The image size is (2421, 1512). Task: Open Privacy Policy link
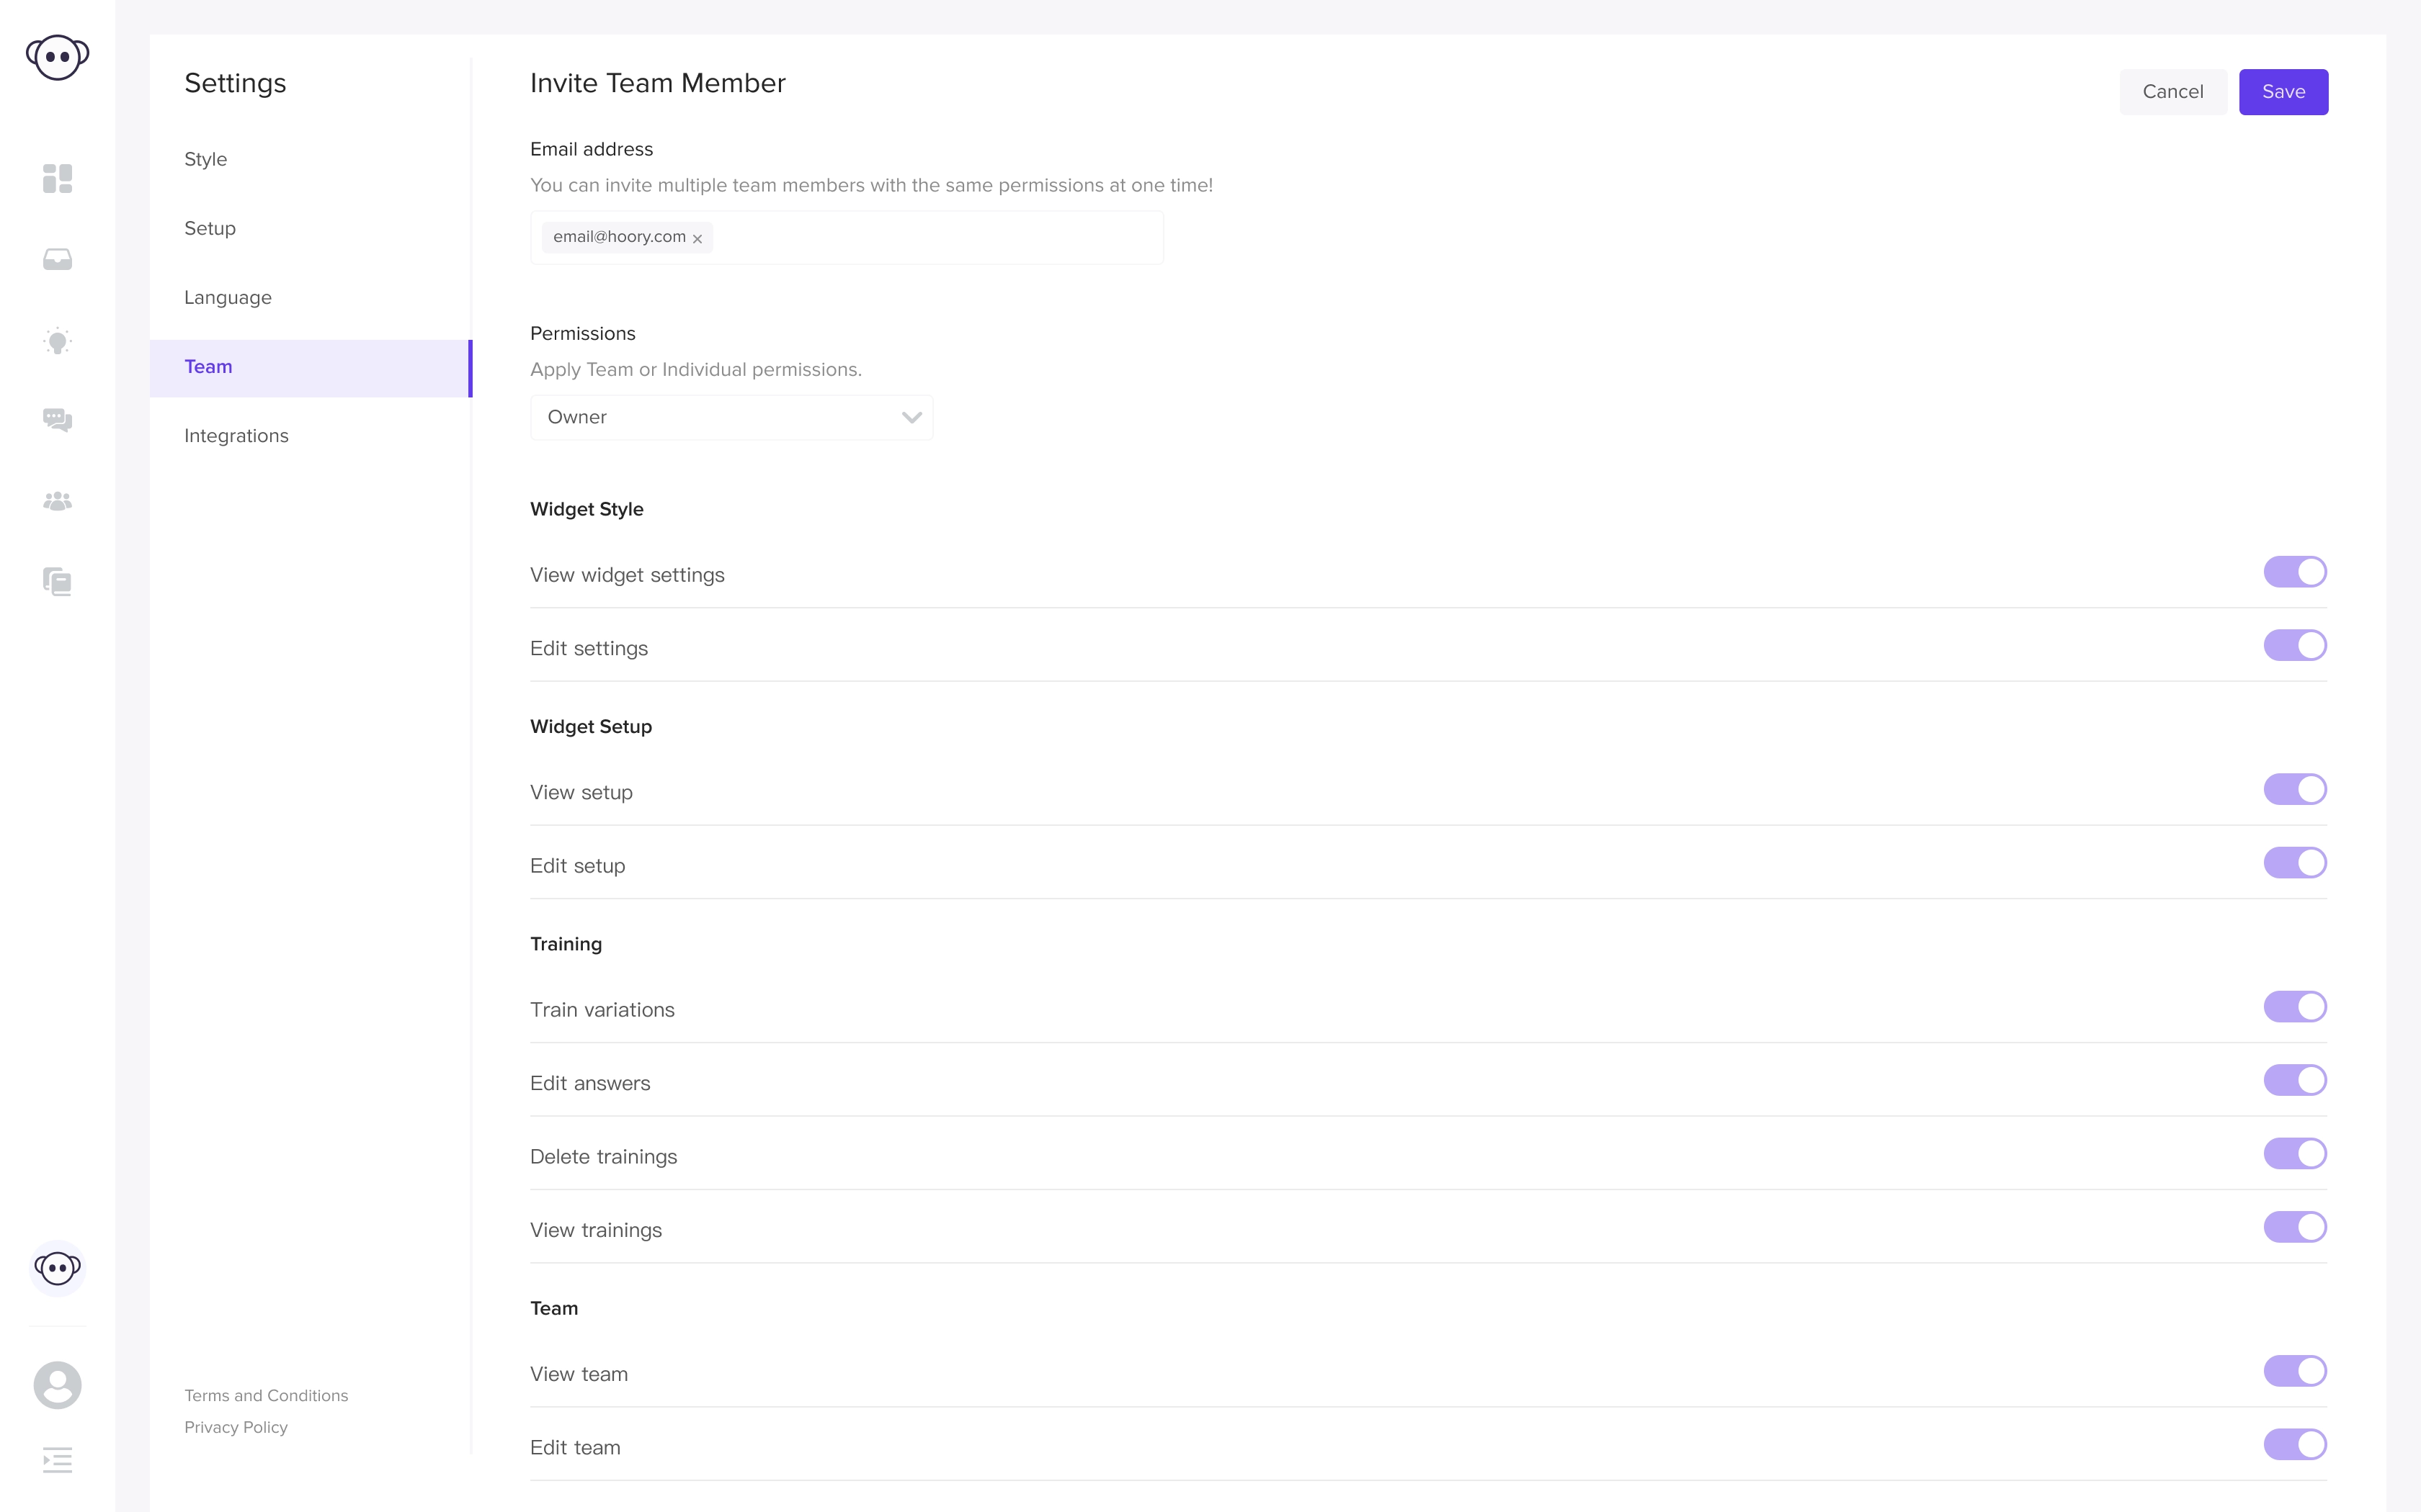coord(236,1427)
